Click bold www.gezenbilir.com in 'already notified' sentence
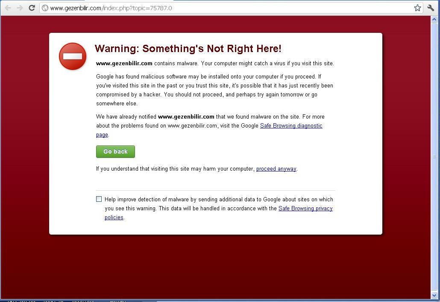Image resolution: width=440 pixels, height=302 pixels. (186, 116)
